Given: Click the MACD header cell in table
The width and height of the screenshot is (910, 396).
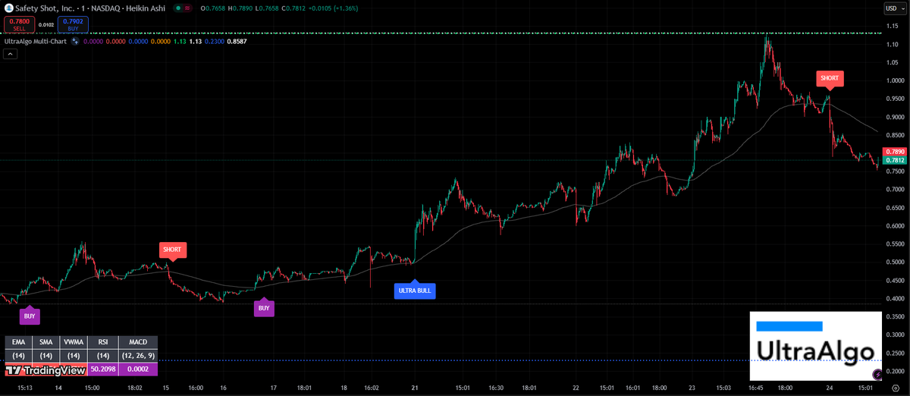Looking at the screenshot, I should pyautogui.click(x=138, y=342).
